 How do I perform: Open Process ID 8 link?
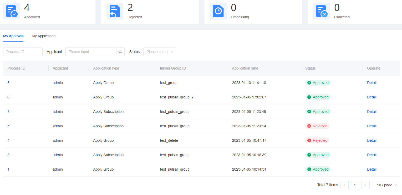tap(8, 83)
